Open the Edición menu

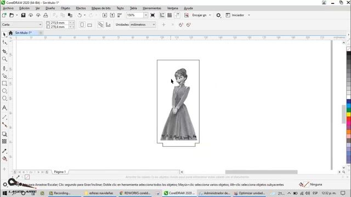(x=24, y=8)
